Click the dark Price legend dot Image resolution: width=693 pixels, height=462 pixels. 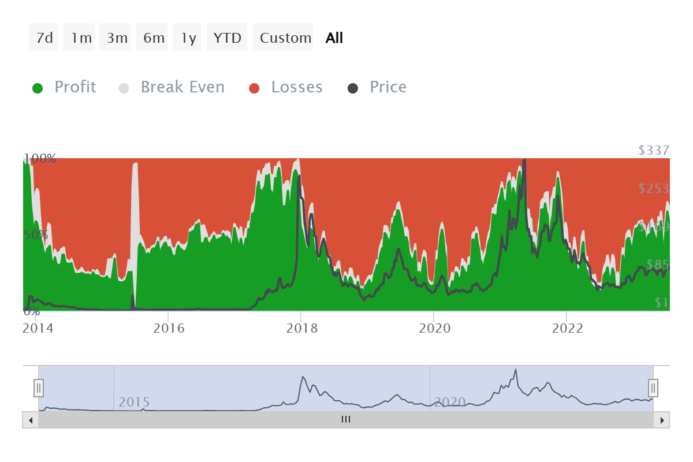(352, 87)
